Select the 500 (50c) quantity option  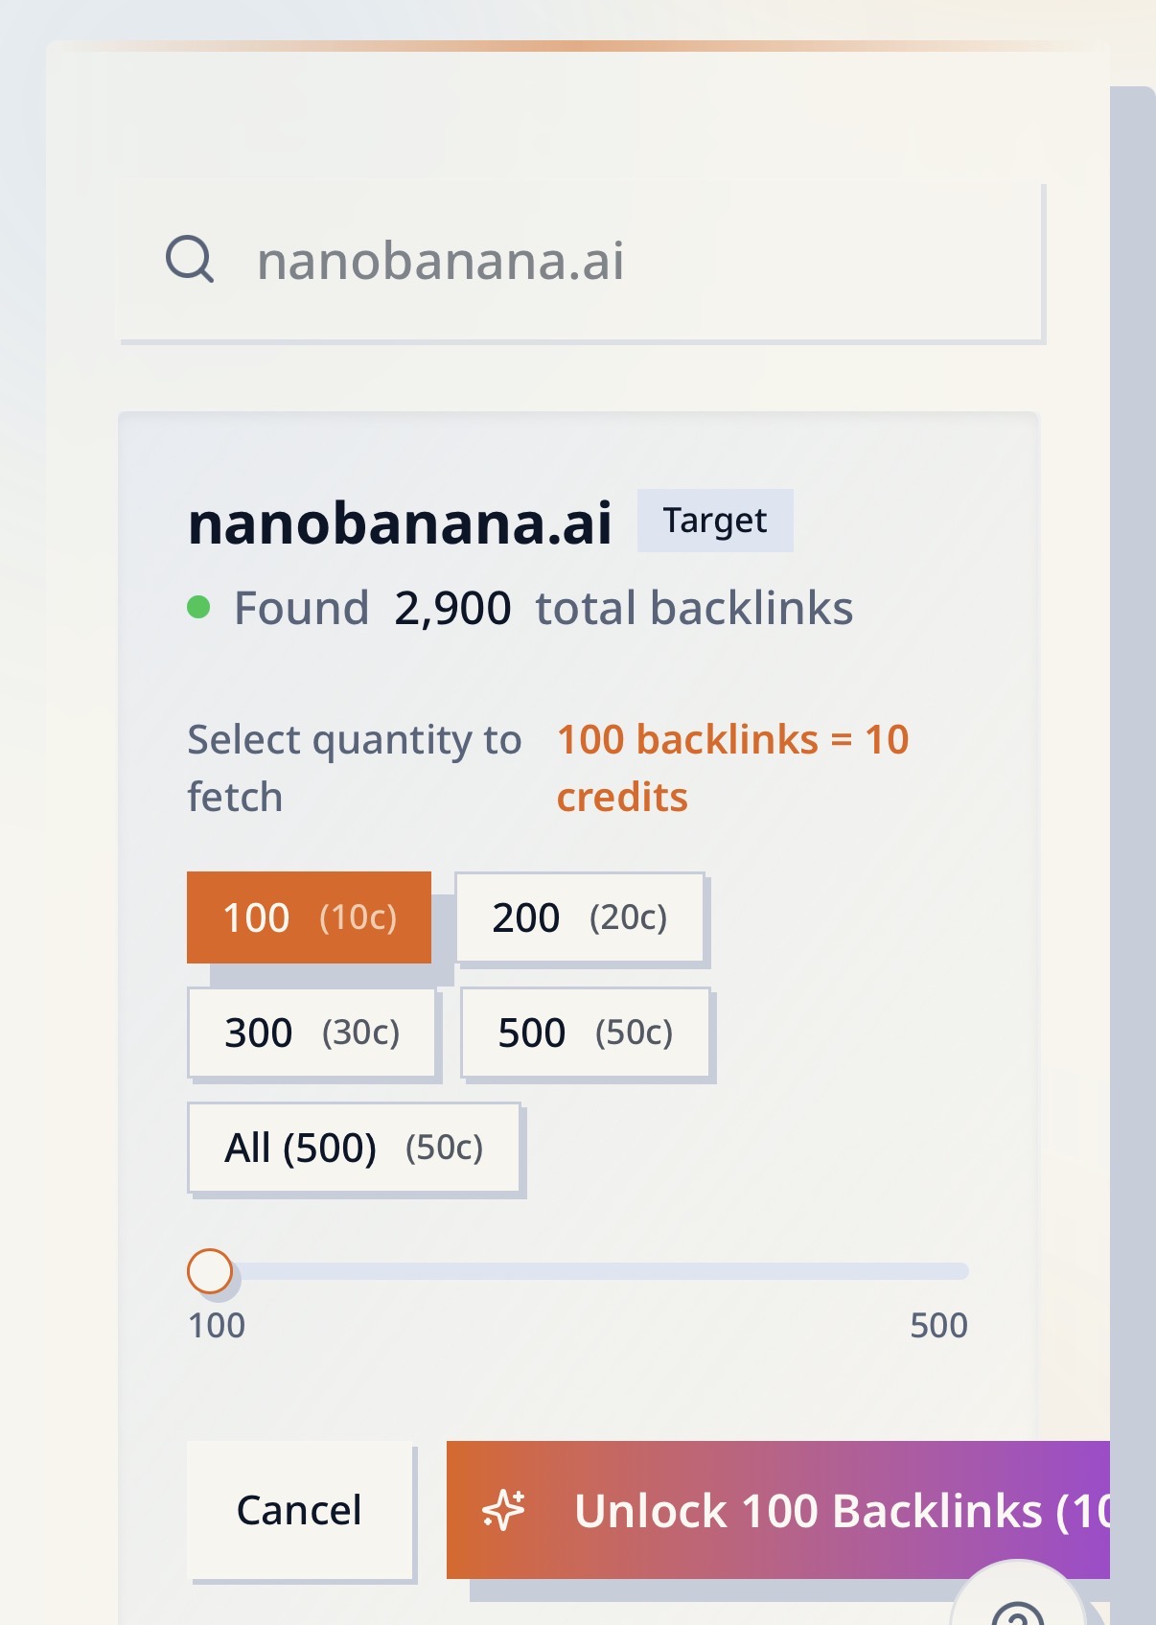[x=585, y=1033]
